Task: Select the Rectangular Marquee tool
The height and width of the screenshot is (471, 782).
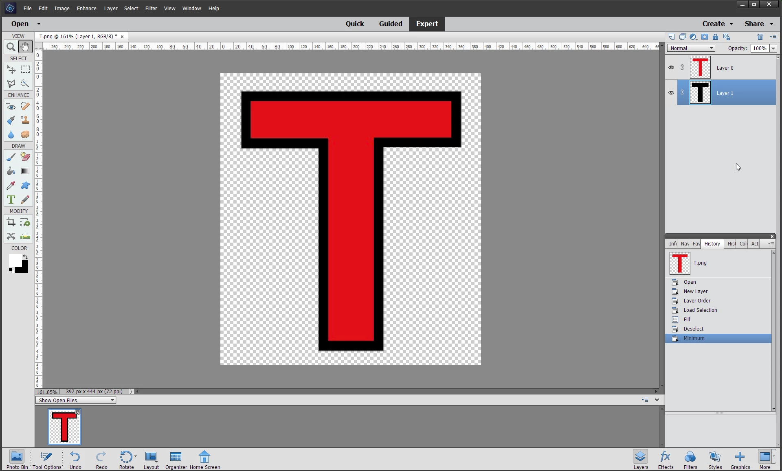Action: tap(25, 70)
